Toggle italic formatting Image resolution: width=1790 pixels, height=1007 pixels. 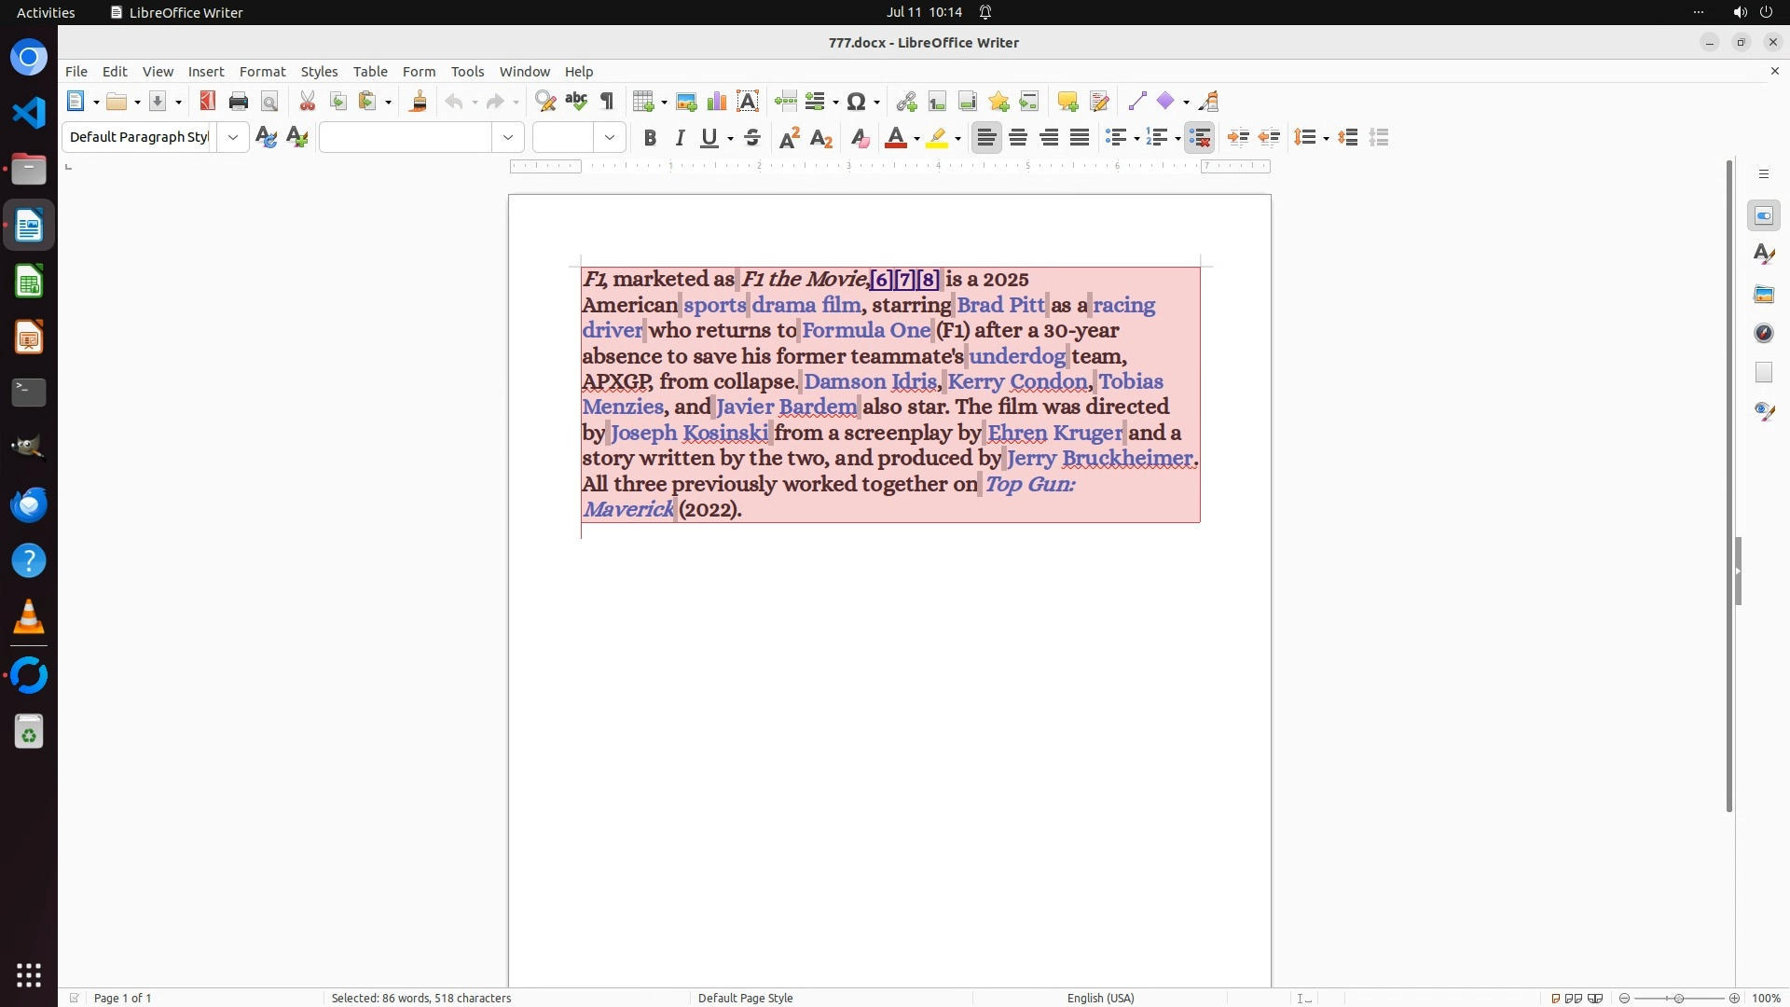681,138
